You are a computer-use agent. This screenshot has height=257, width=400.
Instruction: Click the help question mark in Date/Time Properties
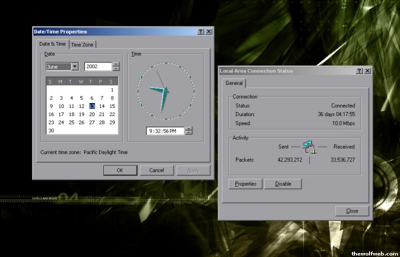[x=200, y=31]
